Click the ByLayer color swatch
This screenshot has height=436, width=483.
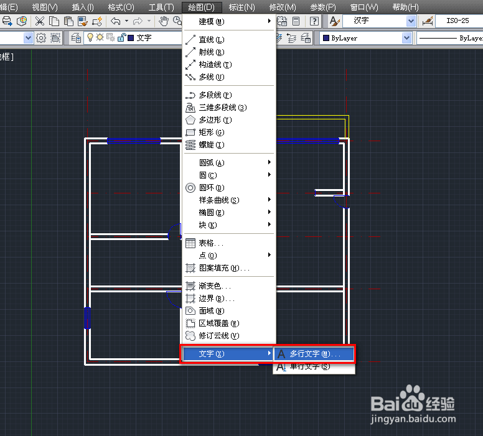point(326,38)
